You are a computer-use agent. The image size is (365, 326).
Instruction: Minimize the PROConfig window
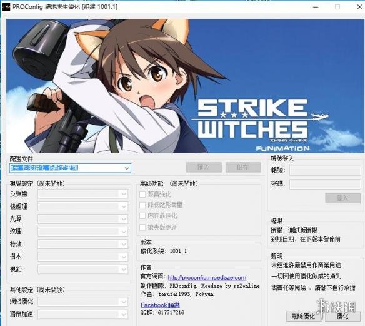point(316,7)
